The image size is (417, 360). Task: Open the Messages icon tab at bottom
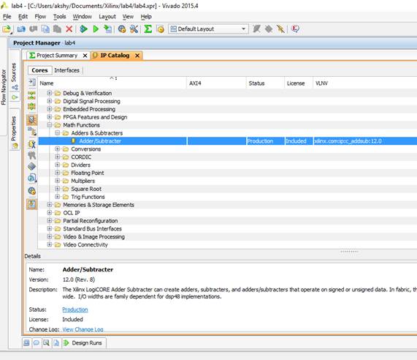pos(37,342)
